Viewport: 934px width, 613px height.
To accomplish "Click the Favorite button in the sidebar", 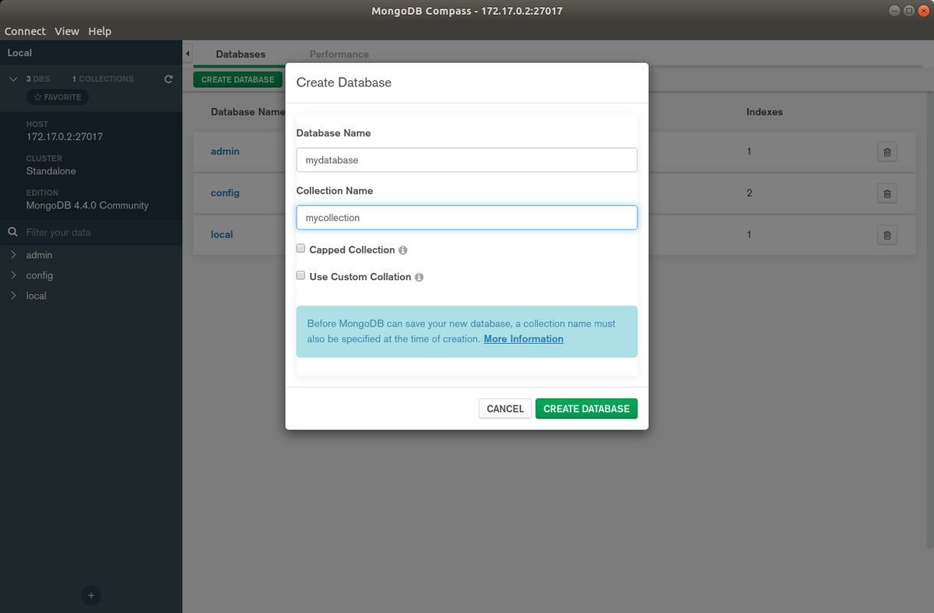I will pyautogui.click(x=58, y=97).
